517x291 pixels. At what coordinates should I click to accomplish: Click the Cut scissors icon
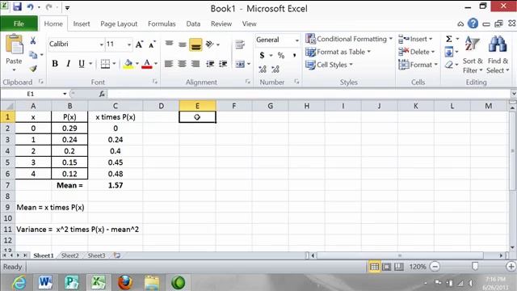(x=33, y=41)
